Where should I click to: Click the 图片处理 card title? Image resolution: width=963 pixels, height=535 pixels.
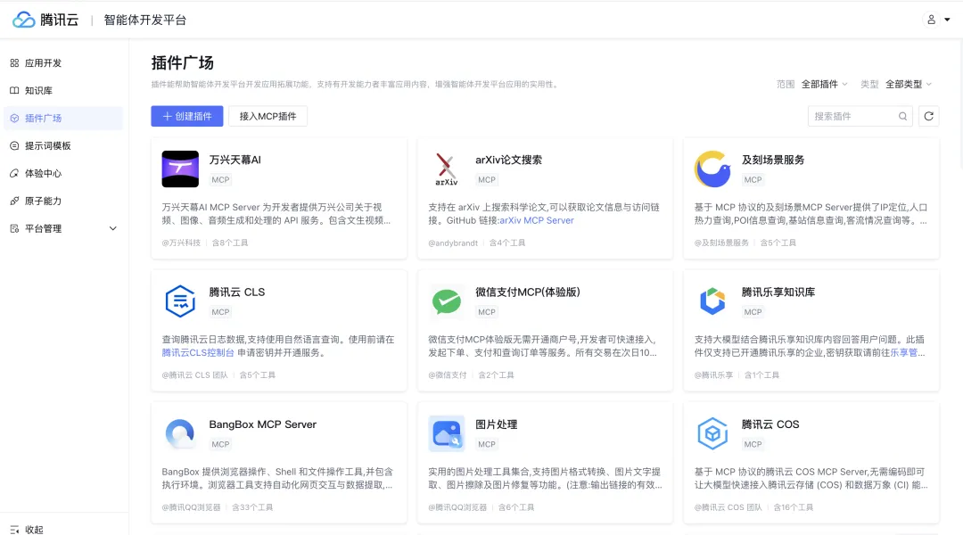coord(497,424)
